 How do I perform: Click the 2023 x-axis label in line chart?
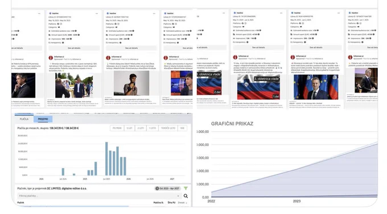point(297,201)
